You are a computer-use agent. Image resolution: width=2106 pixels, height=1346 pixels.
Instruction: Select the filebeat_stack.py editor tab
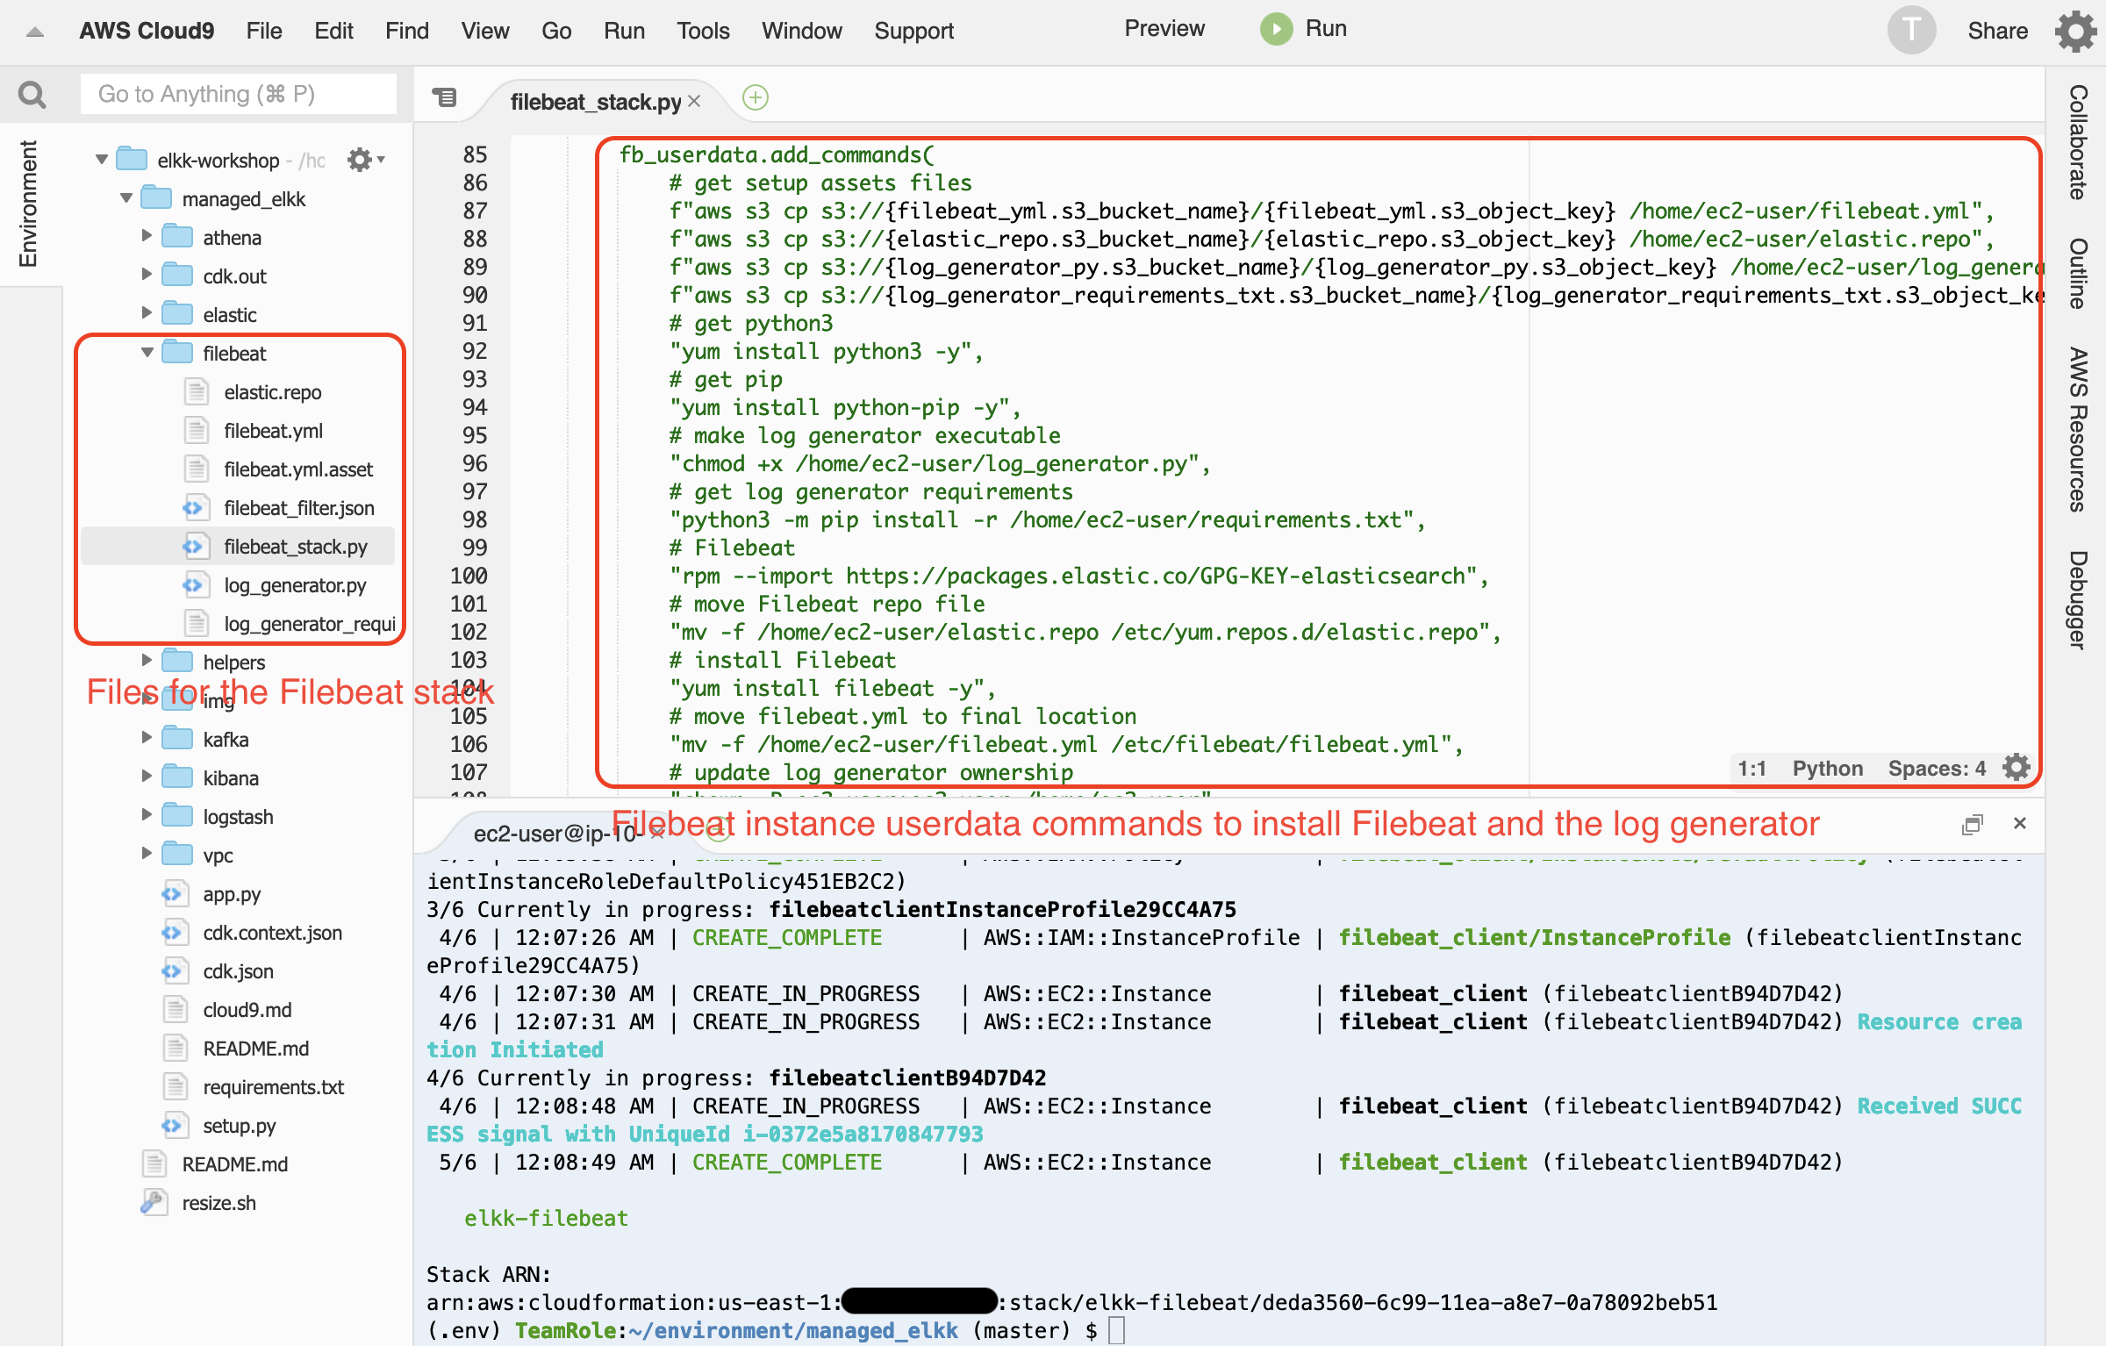click(x=596, y=102)
